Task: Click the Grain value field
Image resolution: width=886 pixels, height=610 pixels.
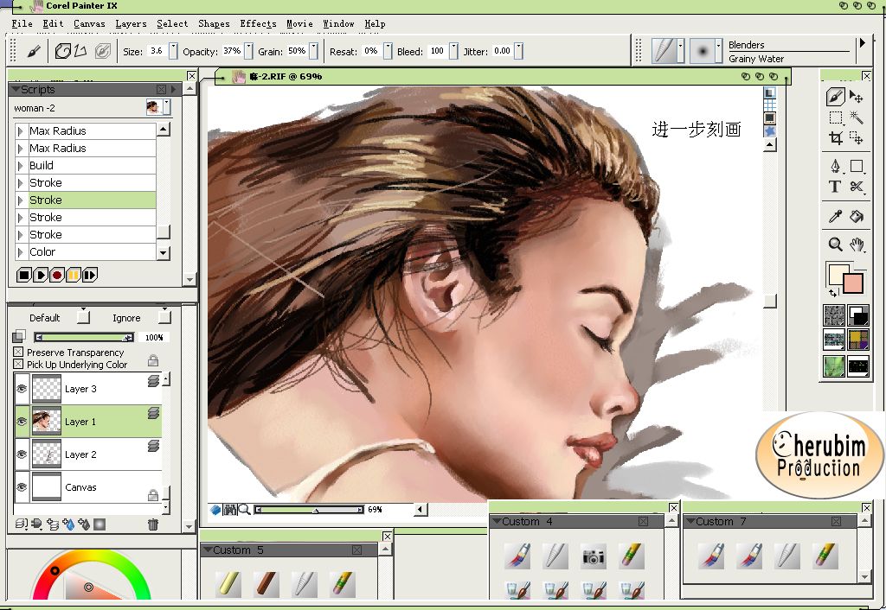Action: pyautogui.click(x=298, y=51)
